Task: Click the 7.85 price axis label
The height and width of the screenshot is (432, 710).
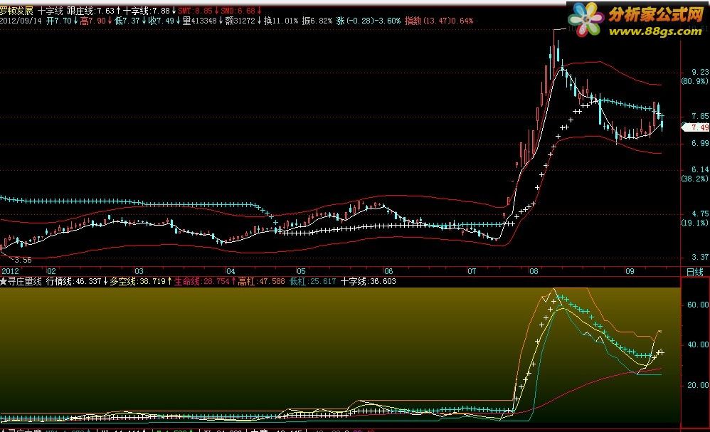Action: coord(700,117)
